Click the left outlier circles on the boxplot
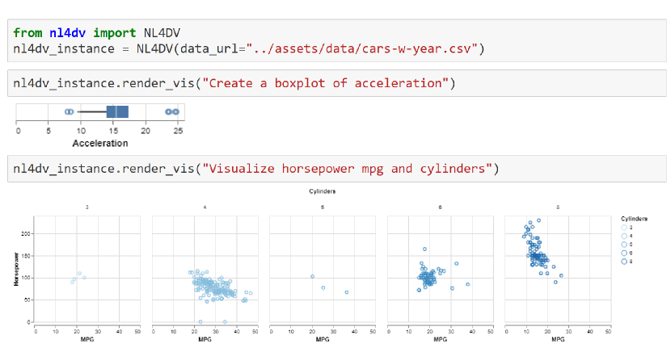The width and height of the screenshot is (671, 352). tap(70, 113)
